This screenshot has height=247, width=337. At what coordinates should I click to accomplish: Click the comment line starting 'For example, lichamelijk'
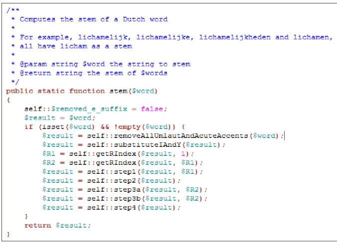pyautogui.click(x=172, y=37)
